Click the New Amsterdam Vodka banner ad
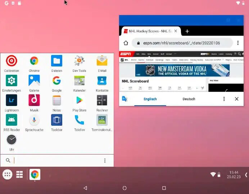This screenshot has width=249, height=194. point(182,70)
